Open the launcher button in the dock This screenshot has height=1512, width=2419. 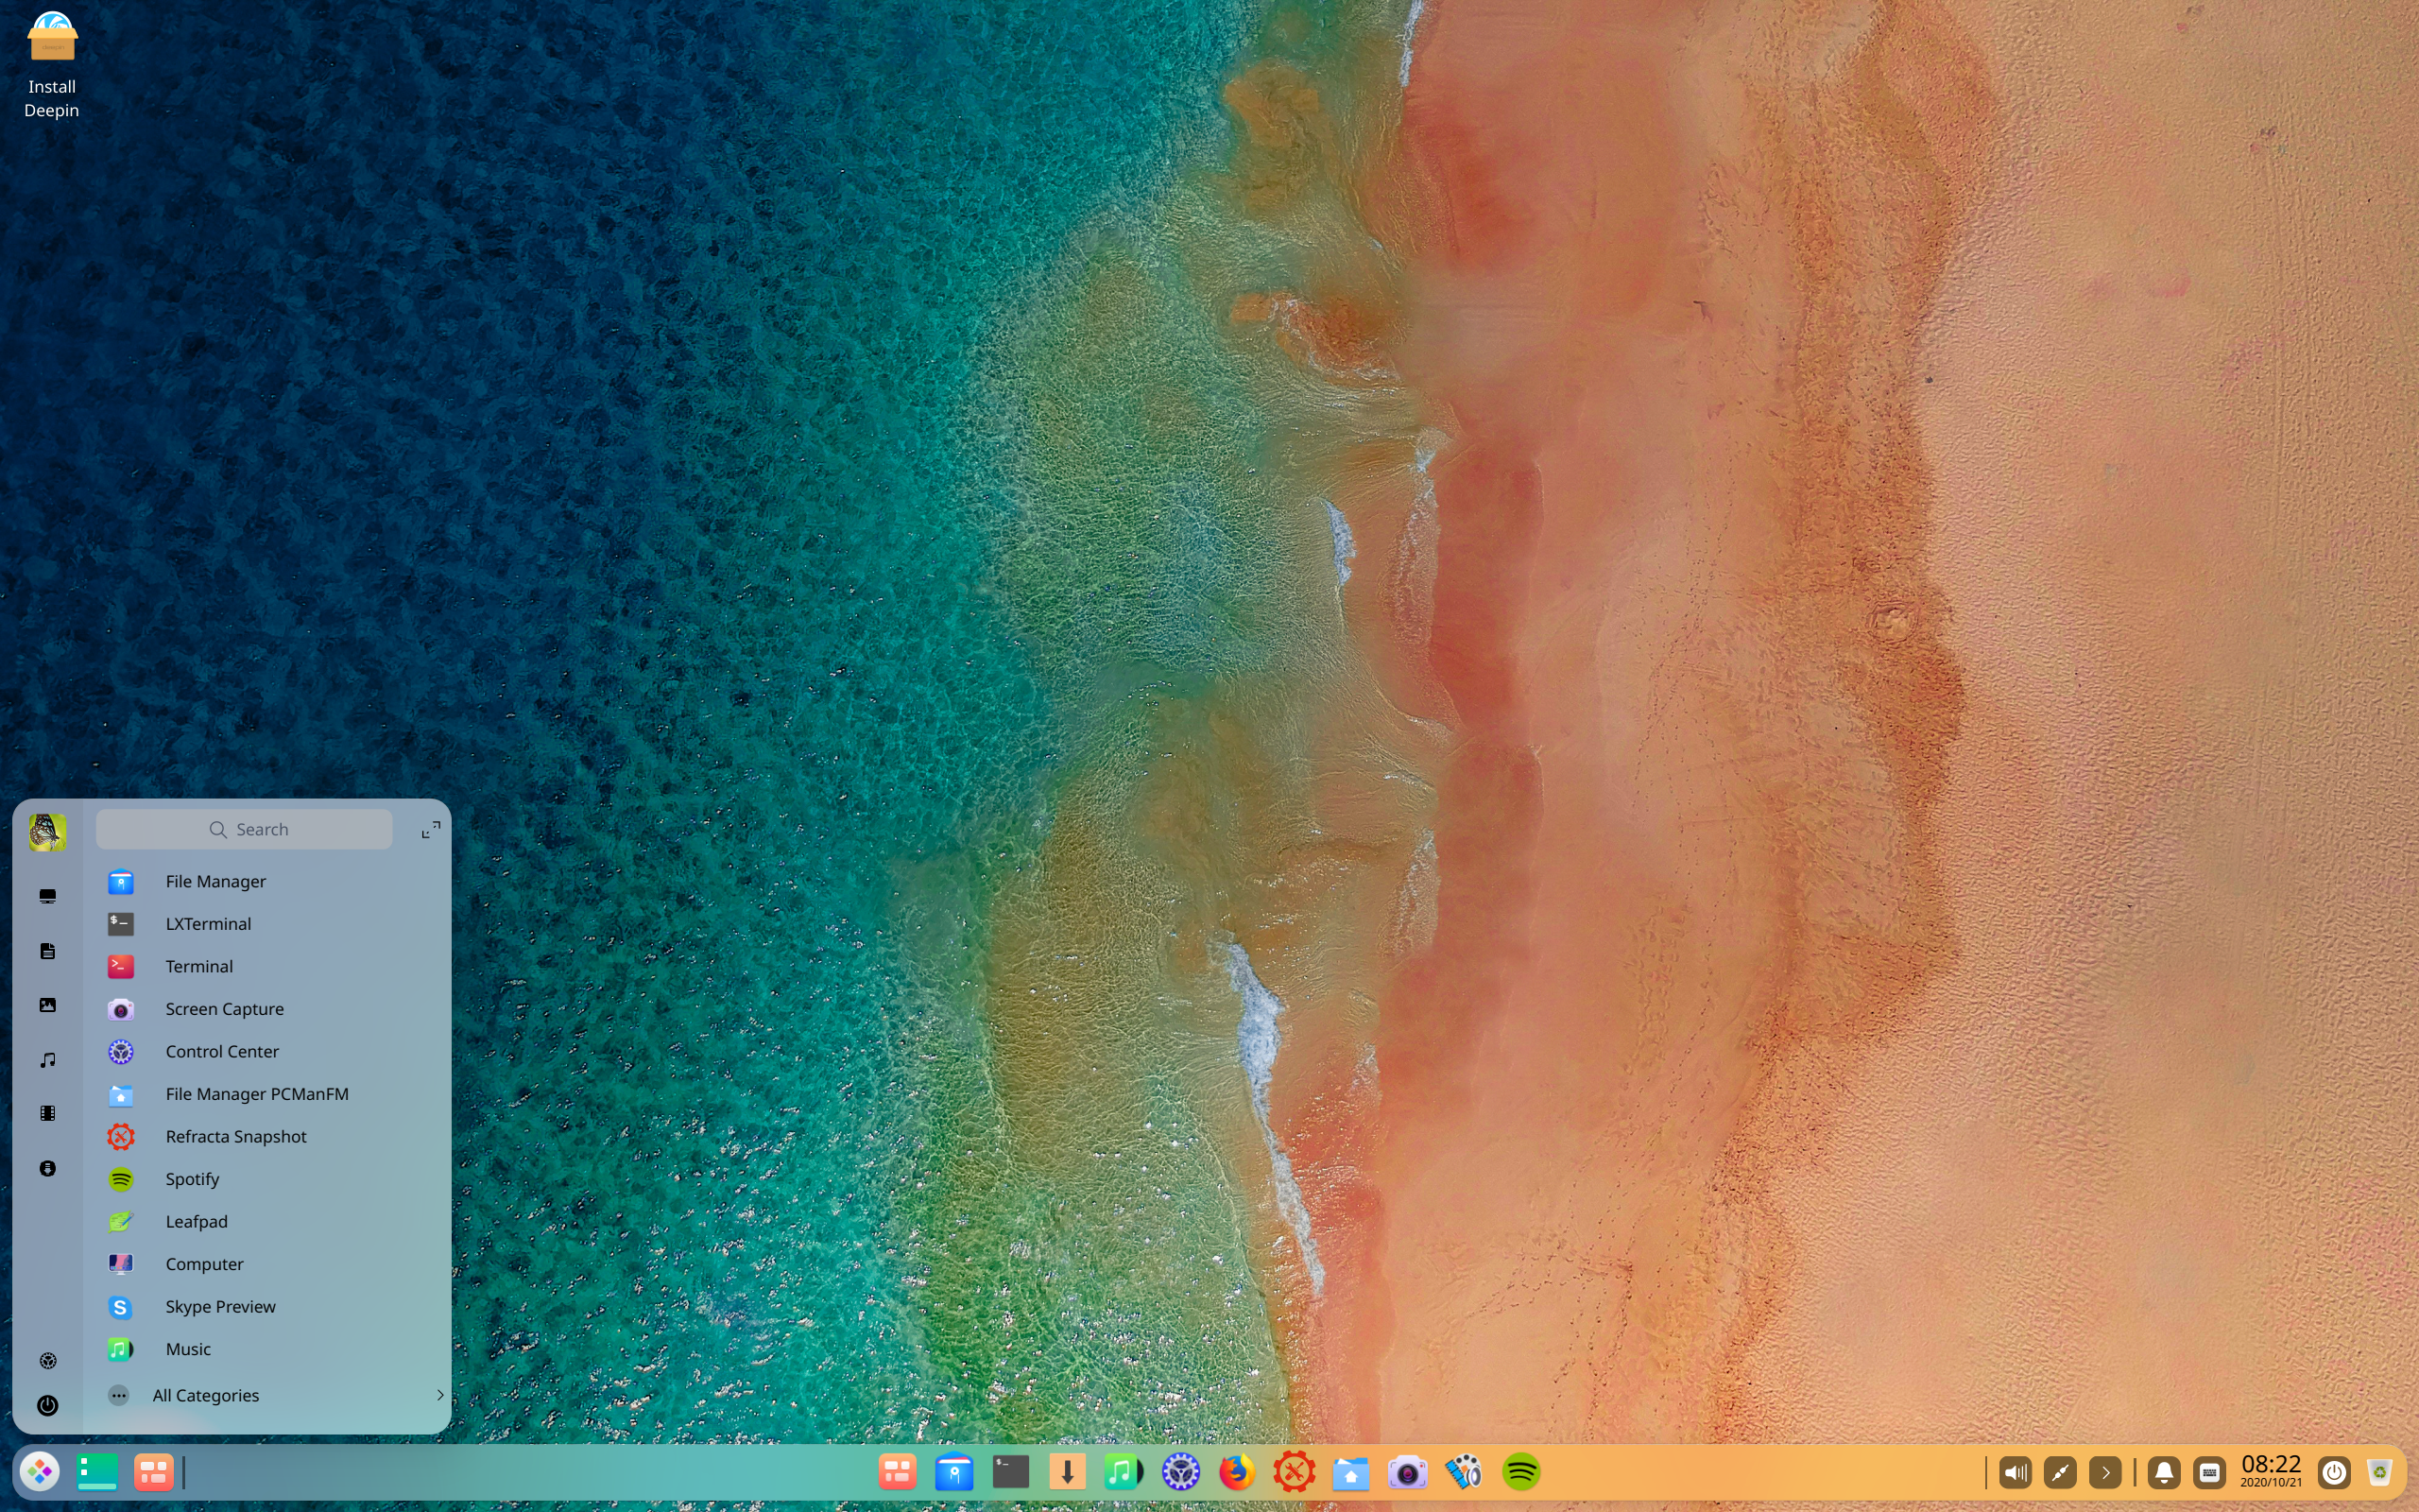[40, 1472]
